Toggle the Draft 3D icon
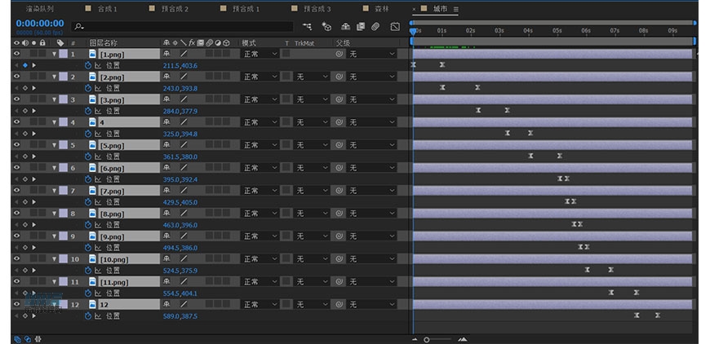This screenshot has height=344, width=710. click(326, 27)
